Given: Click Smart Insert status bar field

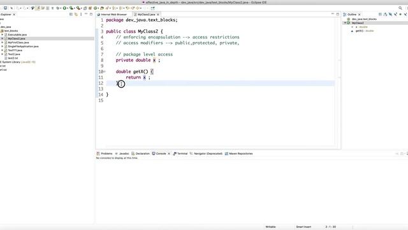Looking at the screenshot, I should click(303, 227).
